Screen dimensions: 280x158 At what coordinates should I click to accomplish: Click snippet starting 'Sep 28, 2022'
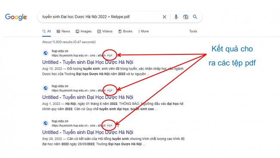coord(113,141)
